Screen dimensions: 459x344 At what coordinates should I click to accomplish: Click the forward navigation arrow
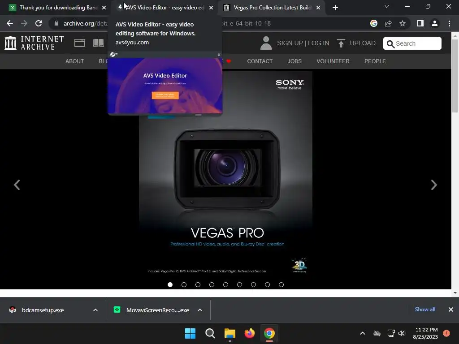(x=24, y=23)
